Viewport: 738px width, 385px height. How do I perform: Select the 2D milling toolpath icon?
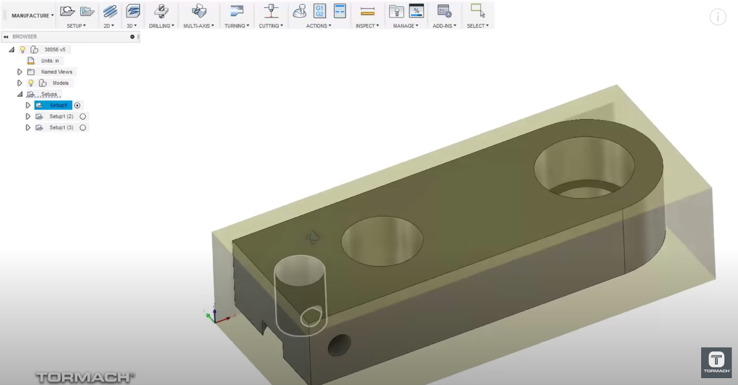(x=110, y=11)
